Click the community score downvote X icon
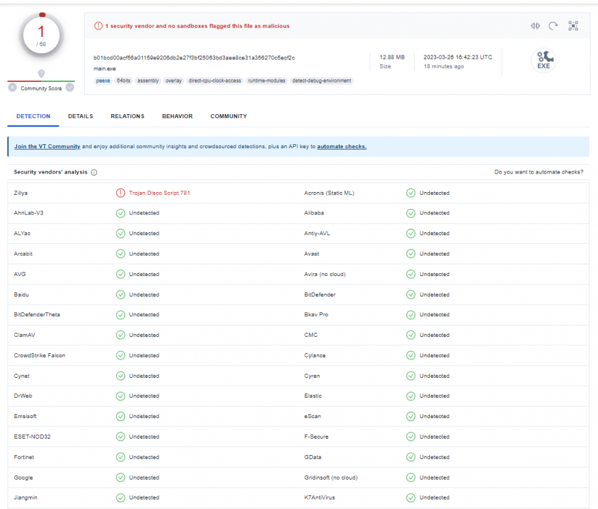The height and width of the screenshot is (509, 598). (x=12, y=87)
